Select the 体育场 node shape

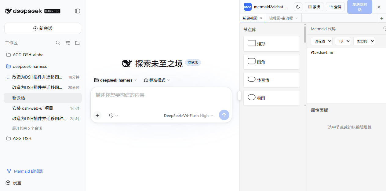pyautogui.click(x=271, y=80)
